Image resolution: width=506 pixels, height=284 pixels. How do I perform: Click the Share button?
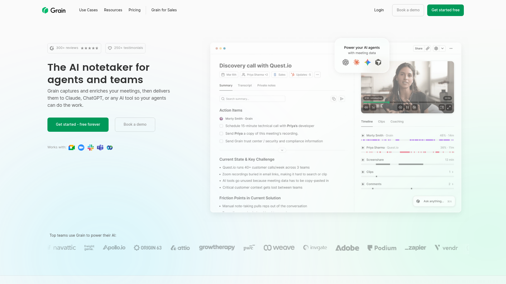pos(419,48)
